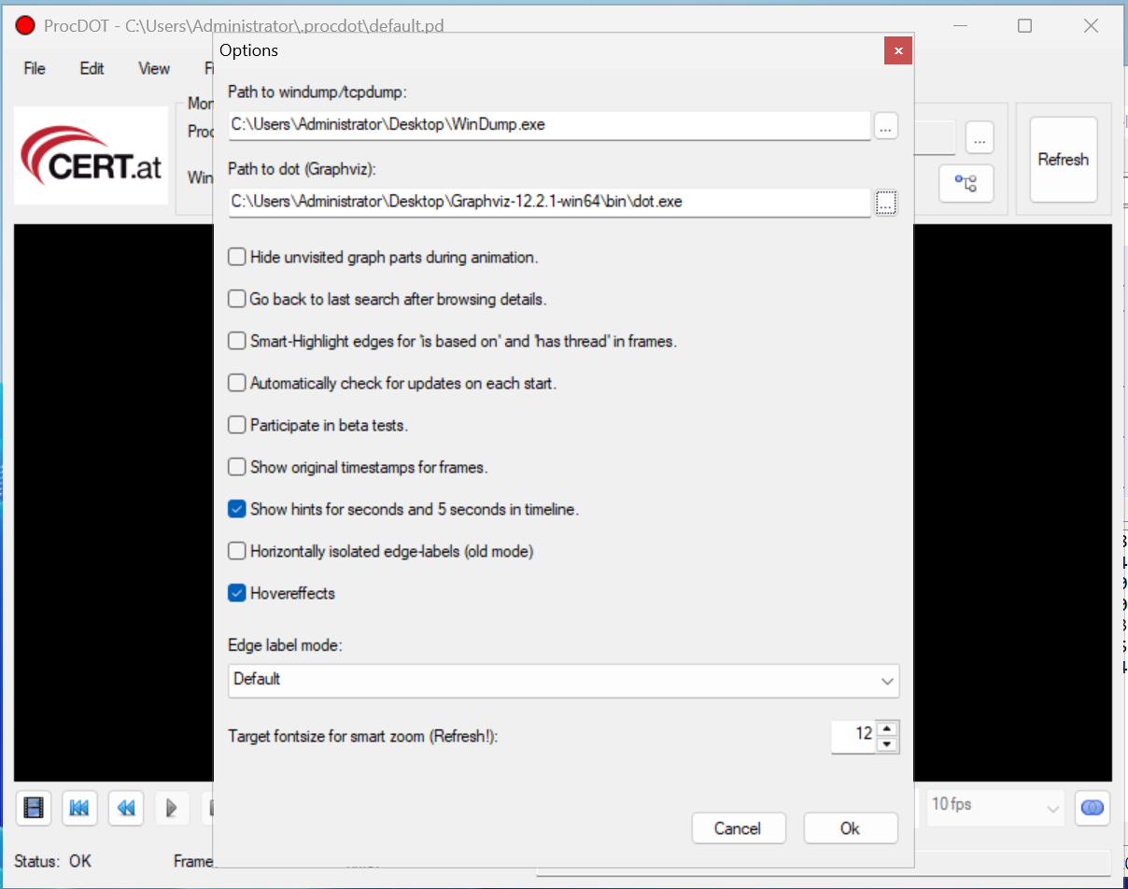Click the overlapping blue circles icon

click(x=1091, y=808)
